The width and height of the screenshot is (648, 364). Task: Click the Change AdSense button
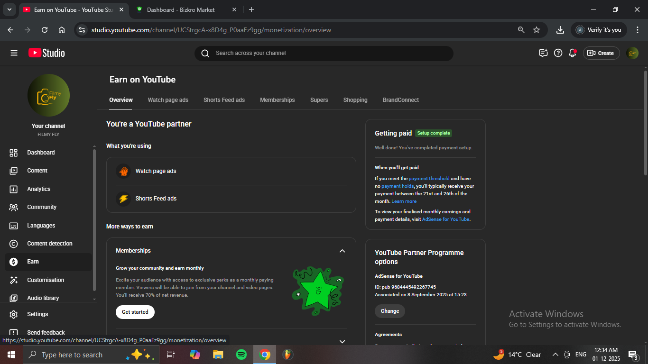pyautogui.click(x=389, y=311)
